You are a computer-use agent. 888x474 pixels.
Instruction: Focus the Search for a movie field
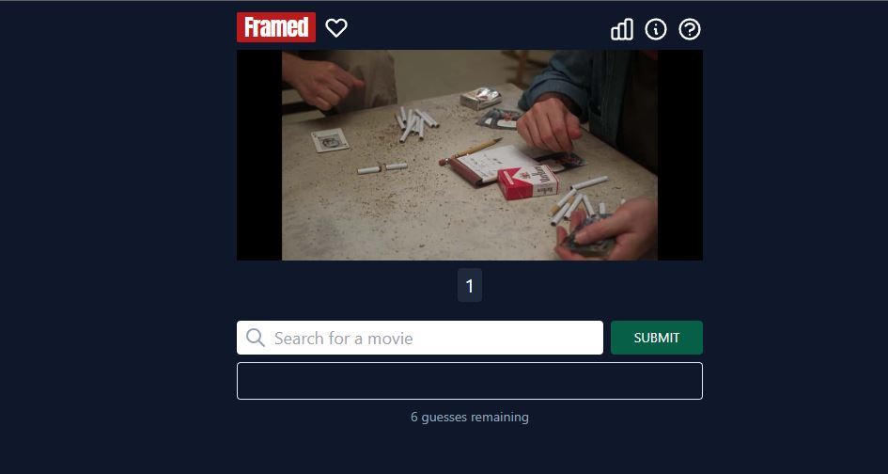420,338
